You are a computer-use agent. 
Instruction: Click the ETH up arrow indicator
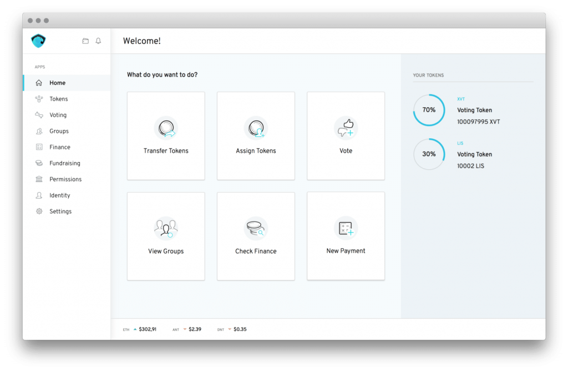tap(135, 330)
